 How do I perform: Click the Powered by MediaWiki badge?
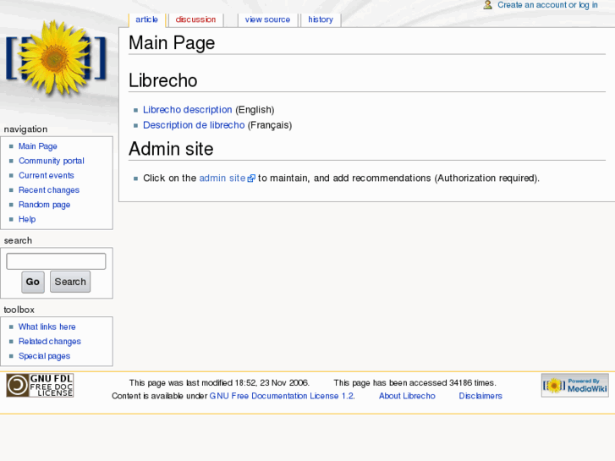coord(574,386)
